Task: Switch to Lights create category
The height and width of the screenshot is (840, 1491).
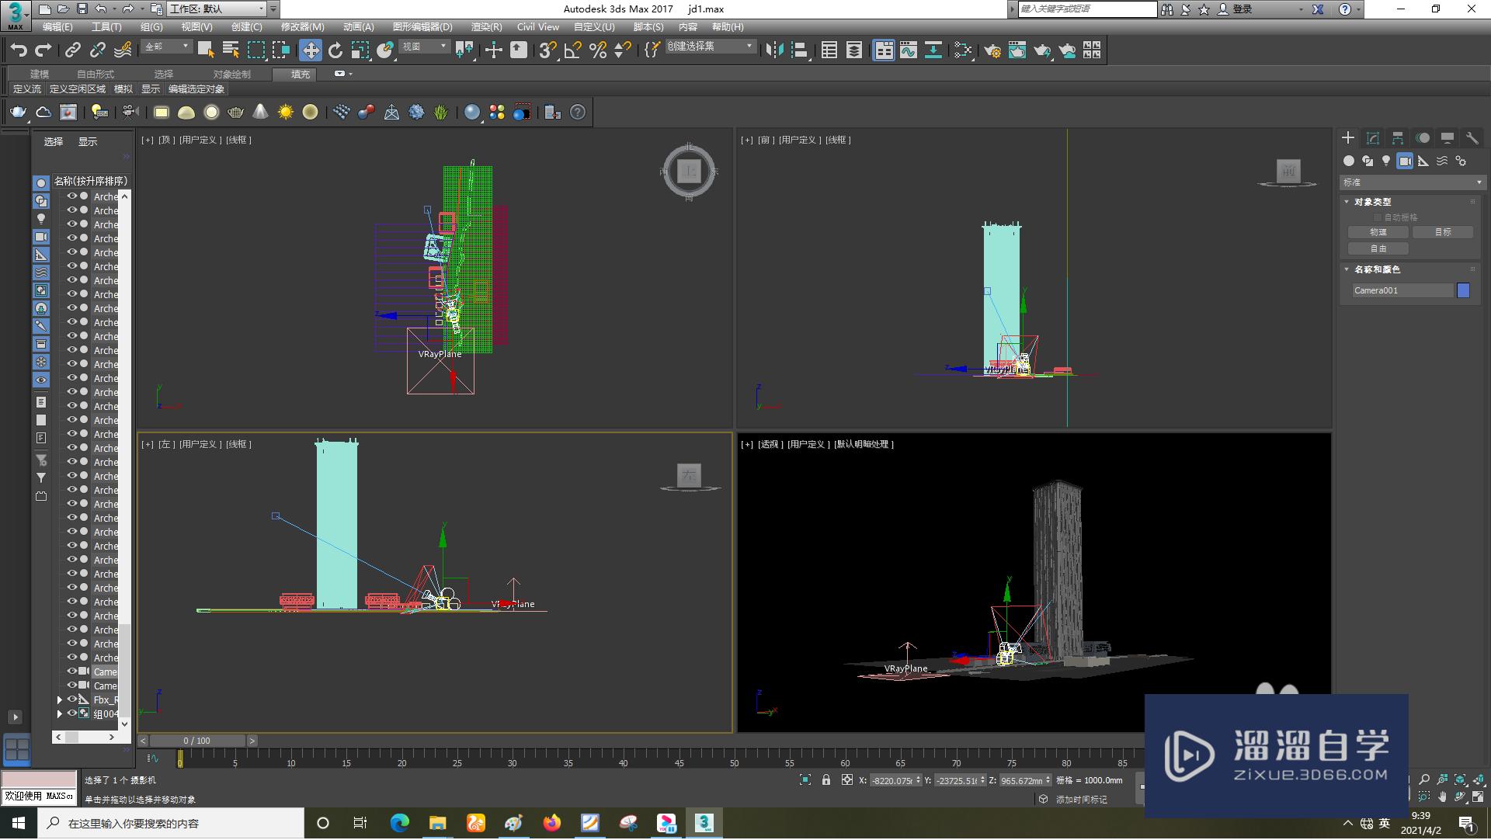Action: click(x=1386, y=161)
